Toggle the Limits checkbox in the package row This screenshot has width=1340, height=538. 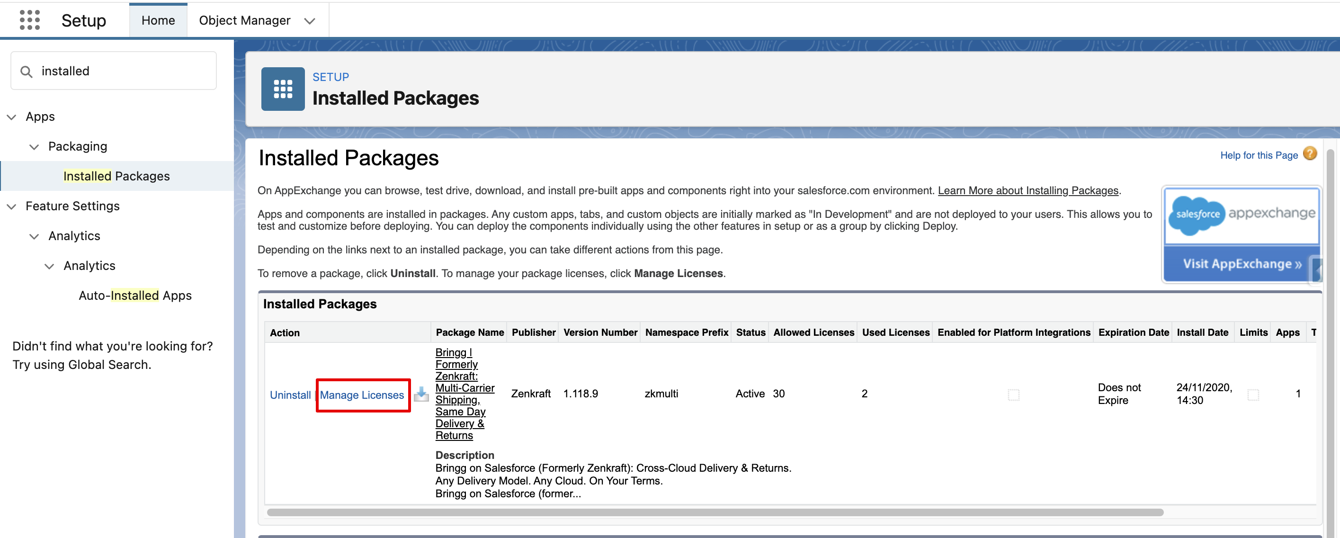click(x=1253, y=395)
